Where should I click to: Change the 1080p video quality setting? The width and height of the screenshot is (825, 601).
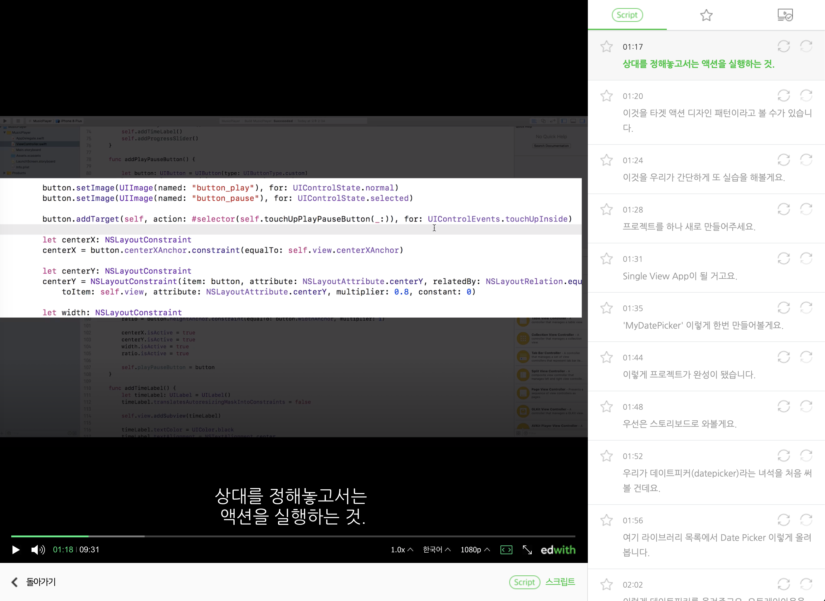pyautogui.click(x=475, y=550)
